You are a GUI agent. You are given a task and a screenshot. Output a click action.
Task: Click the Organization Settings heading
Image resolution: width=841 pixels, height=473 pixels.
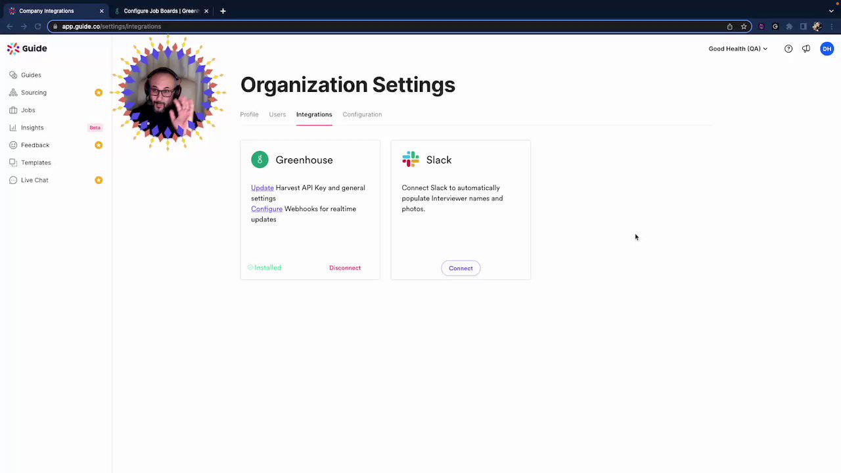click(348, 85)
